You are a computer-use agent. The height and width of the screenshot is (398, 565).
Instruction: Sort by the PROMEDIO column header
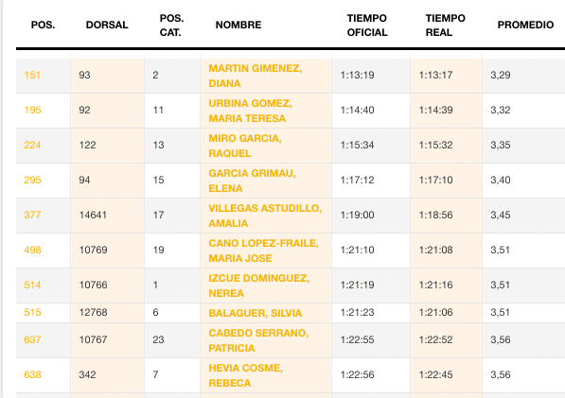point(525,25)
